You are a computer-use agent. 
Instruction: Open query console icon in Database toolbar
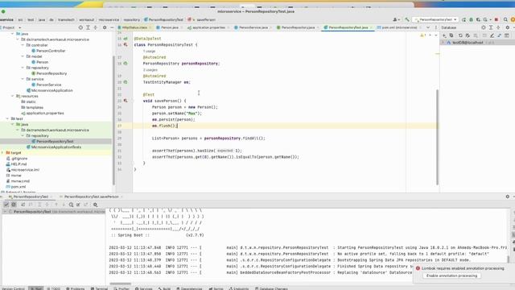pyautogui.click(x=507, y=35)
